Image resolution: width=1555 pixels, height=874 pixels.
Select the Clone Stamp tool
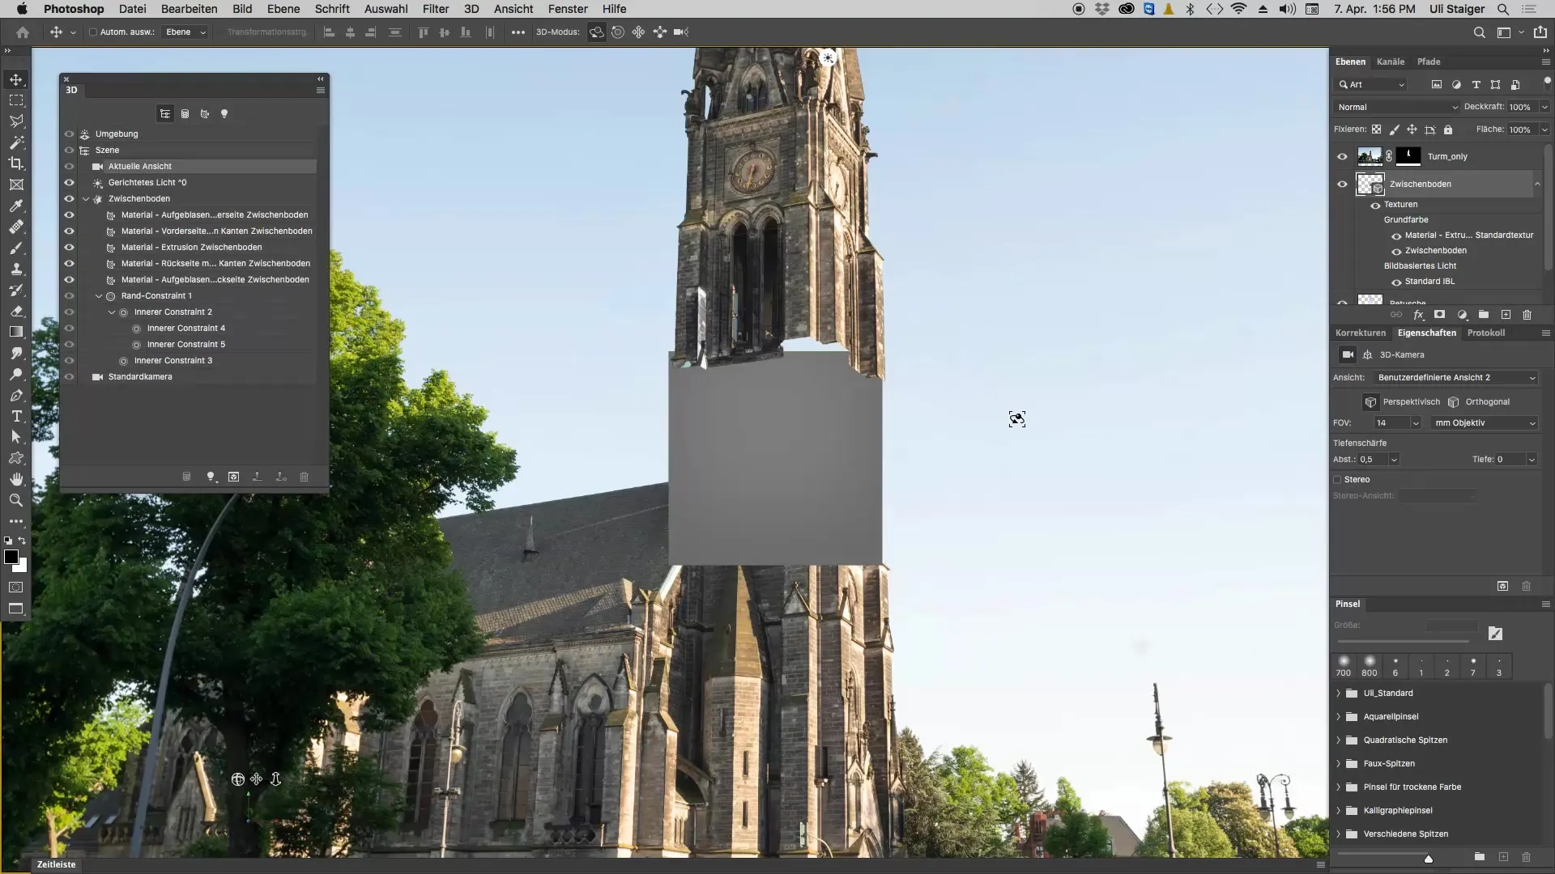[x=16, y=269]
